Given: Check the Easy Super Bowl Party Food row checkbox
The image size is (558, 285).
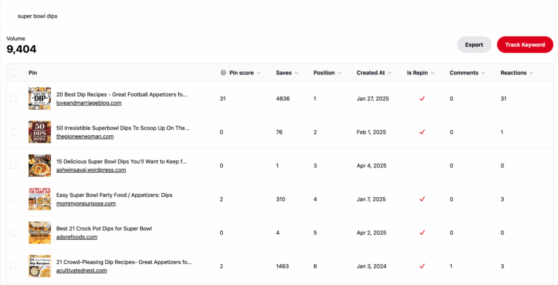Looking at the screenshot, I should [x=14, y=199].
